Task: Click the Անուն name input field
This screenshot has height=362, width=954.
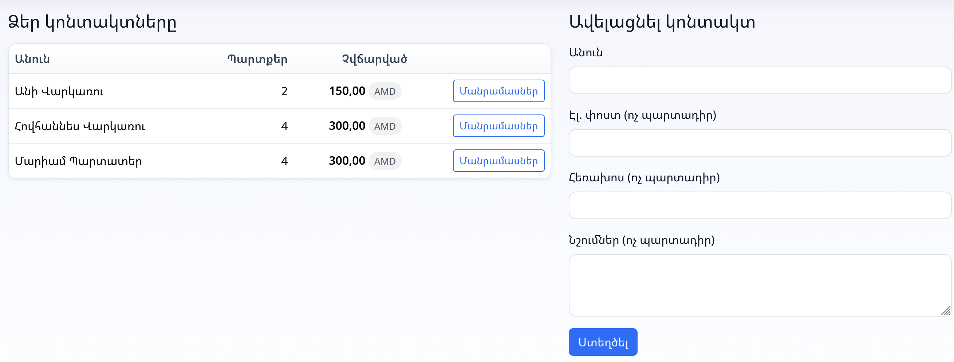Action: pos(760,81)
